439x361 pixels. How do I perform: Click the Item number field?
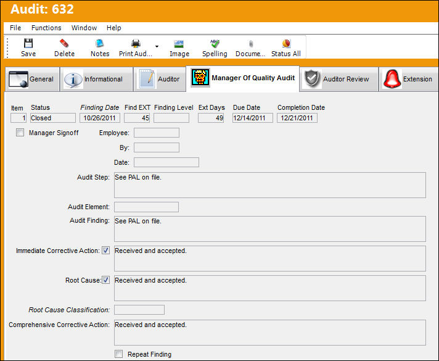pos(18,118)
